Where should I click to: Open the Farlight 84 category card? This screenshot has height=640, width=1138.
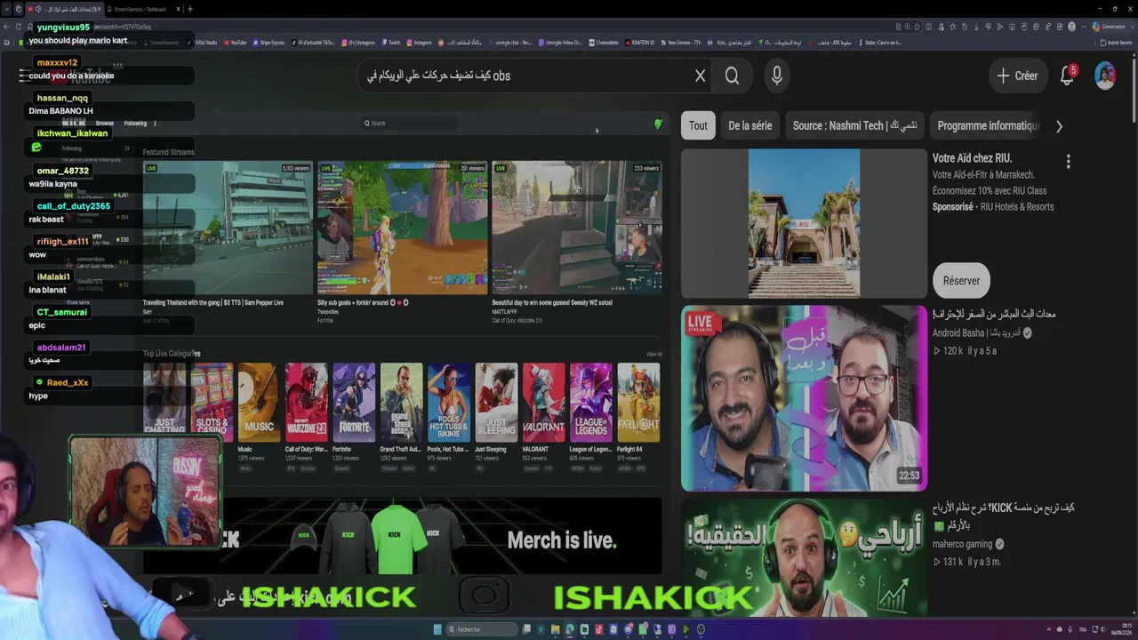(638, 403)
